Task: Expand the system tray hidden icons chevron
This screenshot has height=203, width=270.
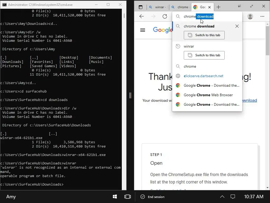Action: 222,197
